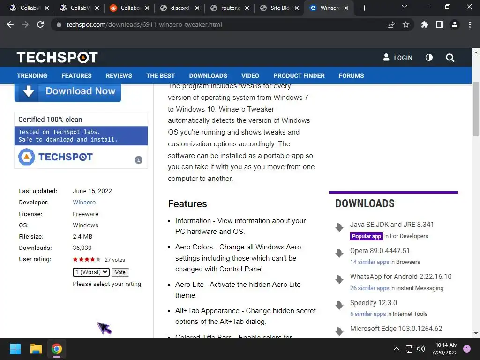
Task: Open a new browser tab
Action: (x=364, y=8)
